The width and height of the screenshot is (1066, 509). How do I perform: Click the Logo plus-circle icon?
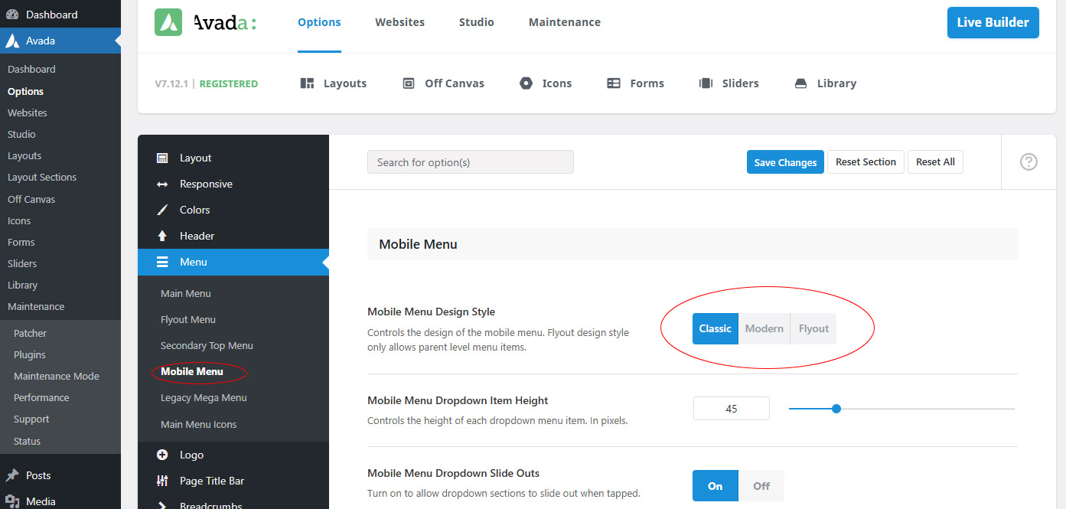(x=162, y=455)
